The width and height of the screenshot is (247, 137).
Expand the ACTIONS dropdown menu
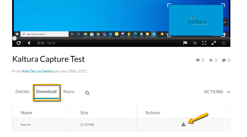point(217,92)
